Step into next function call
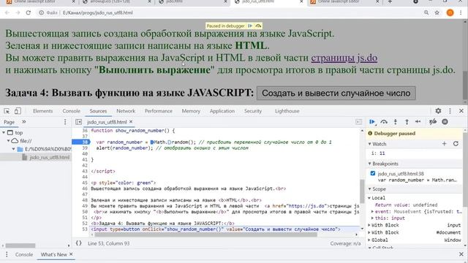468x263 pixels. [x=395, y=122]
